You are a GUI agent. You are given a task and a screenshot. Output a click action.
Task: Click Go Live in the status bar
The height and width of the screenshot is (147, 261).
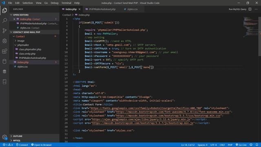(x=241, y=145)
